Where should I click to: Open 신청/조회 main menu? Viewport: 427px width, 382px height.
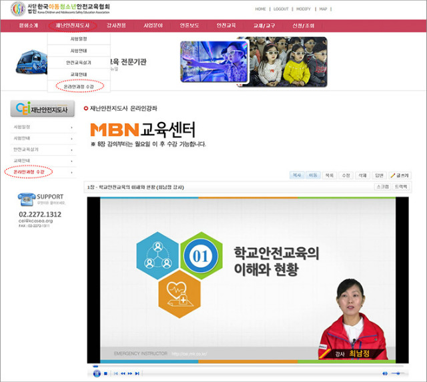[304, 25]
